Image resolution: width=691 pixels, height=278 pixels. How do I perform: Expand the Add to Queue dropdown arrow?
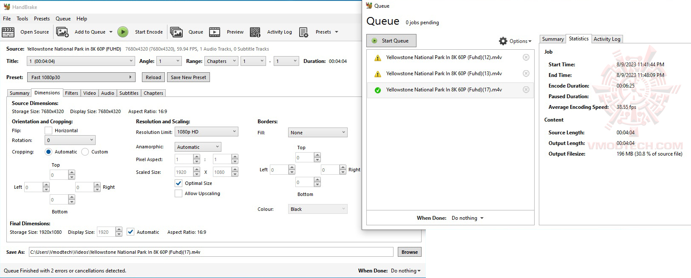(x=111, y=32)
